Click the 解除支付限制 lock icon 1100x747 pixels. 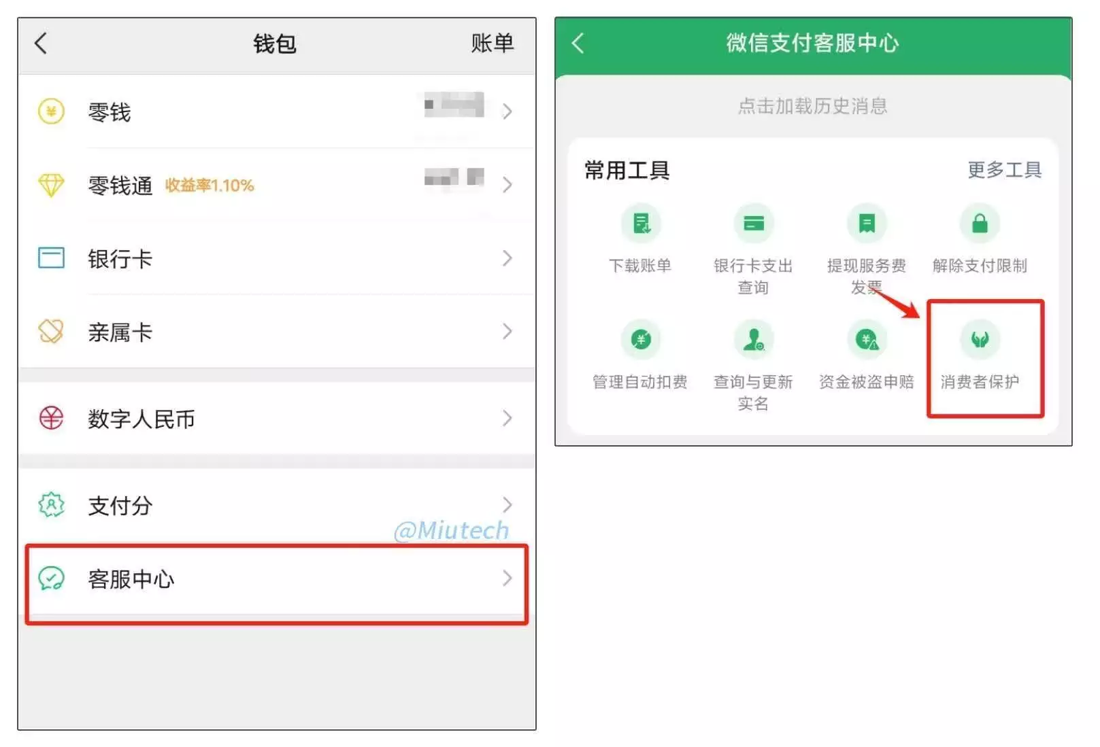pos(980,224)
